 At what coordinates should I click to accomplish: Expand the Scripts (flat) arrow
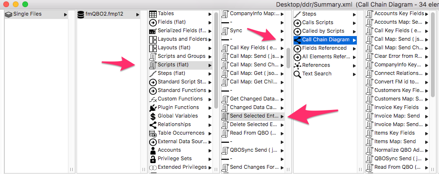210,65
